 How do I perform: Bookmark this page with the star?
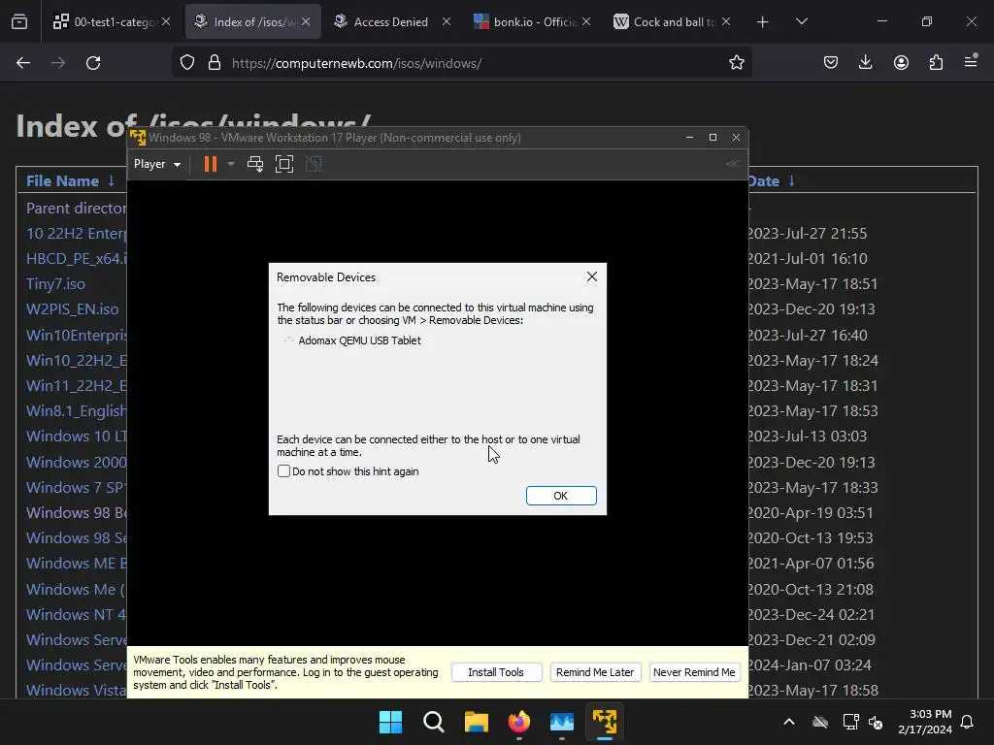click(x=736, y=63)
